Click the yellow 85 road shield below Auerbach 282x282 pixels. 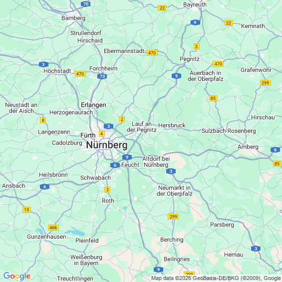tap(213, 98)
